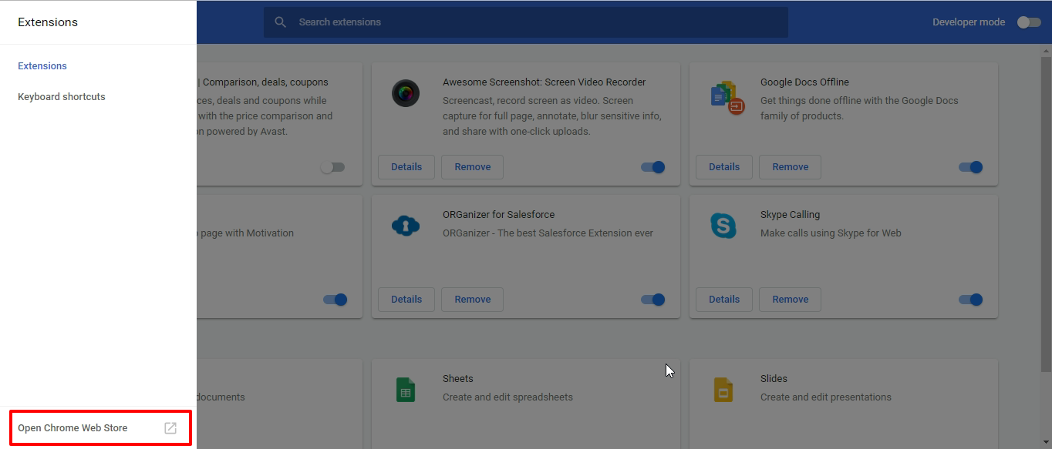Click the Awesome Screenshot extension icon
The width and height of the screenshot is (1052, 449).
[405, 94]
